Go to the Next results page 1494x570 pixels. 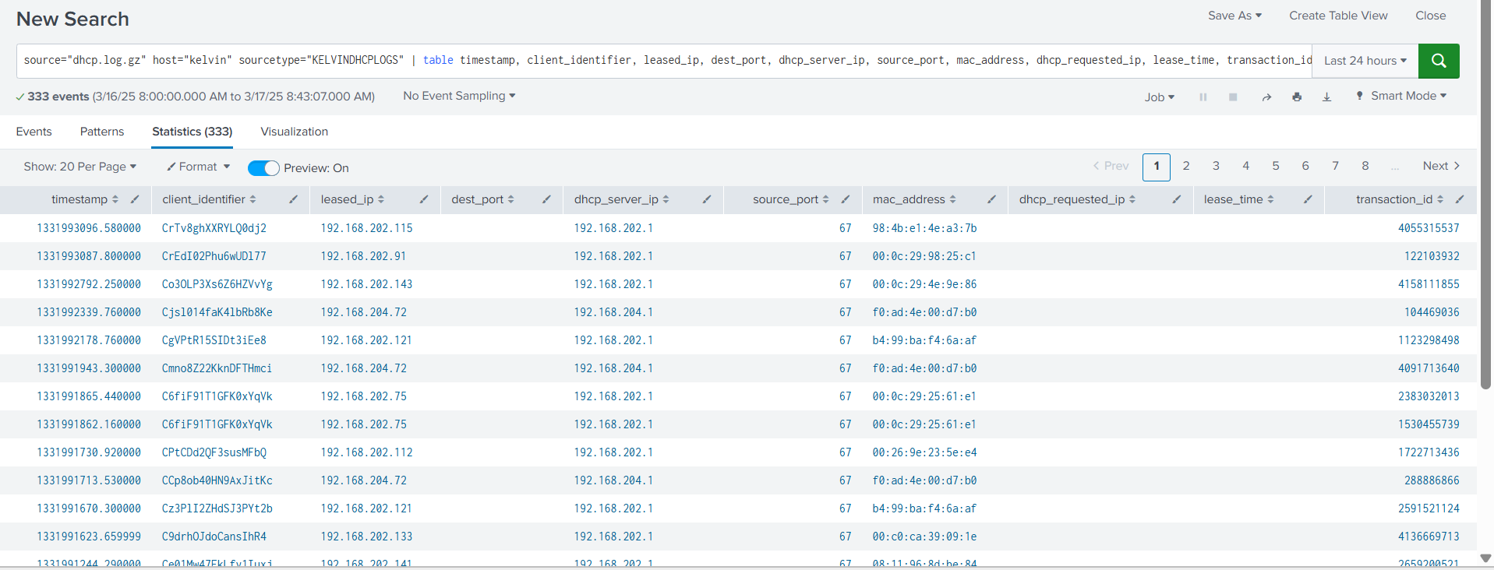tap(1441, 166)
